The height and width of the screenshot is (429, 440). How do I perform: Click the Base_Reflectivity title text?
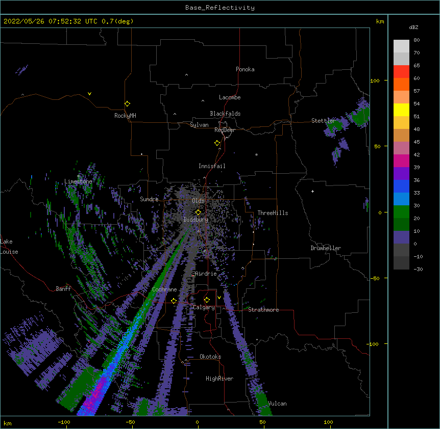220,8
